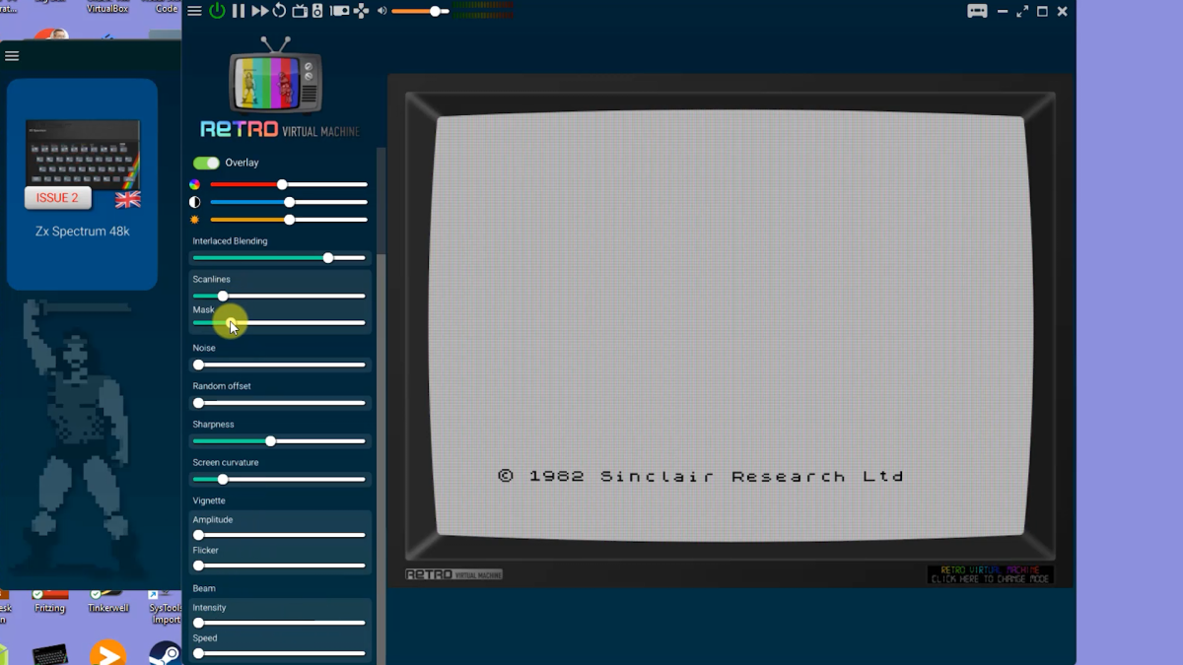Open the toolbar hamburger menu
This screenshot has height=665, width=1183.
pyautogui.click(x=194, y=12)
